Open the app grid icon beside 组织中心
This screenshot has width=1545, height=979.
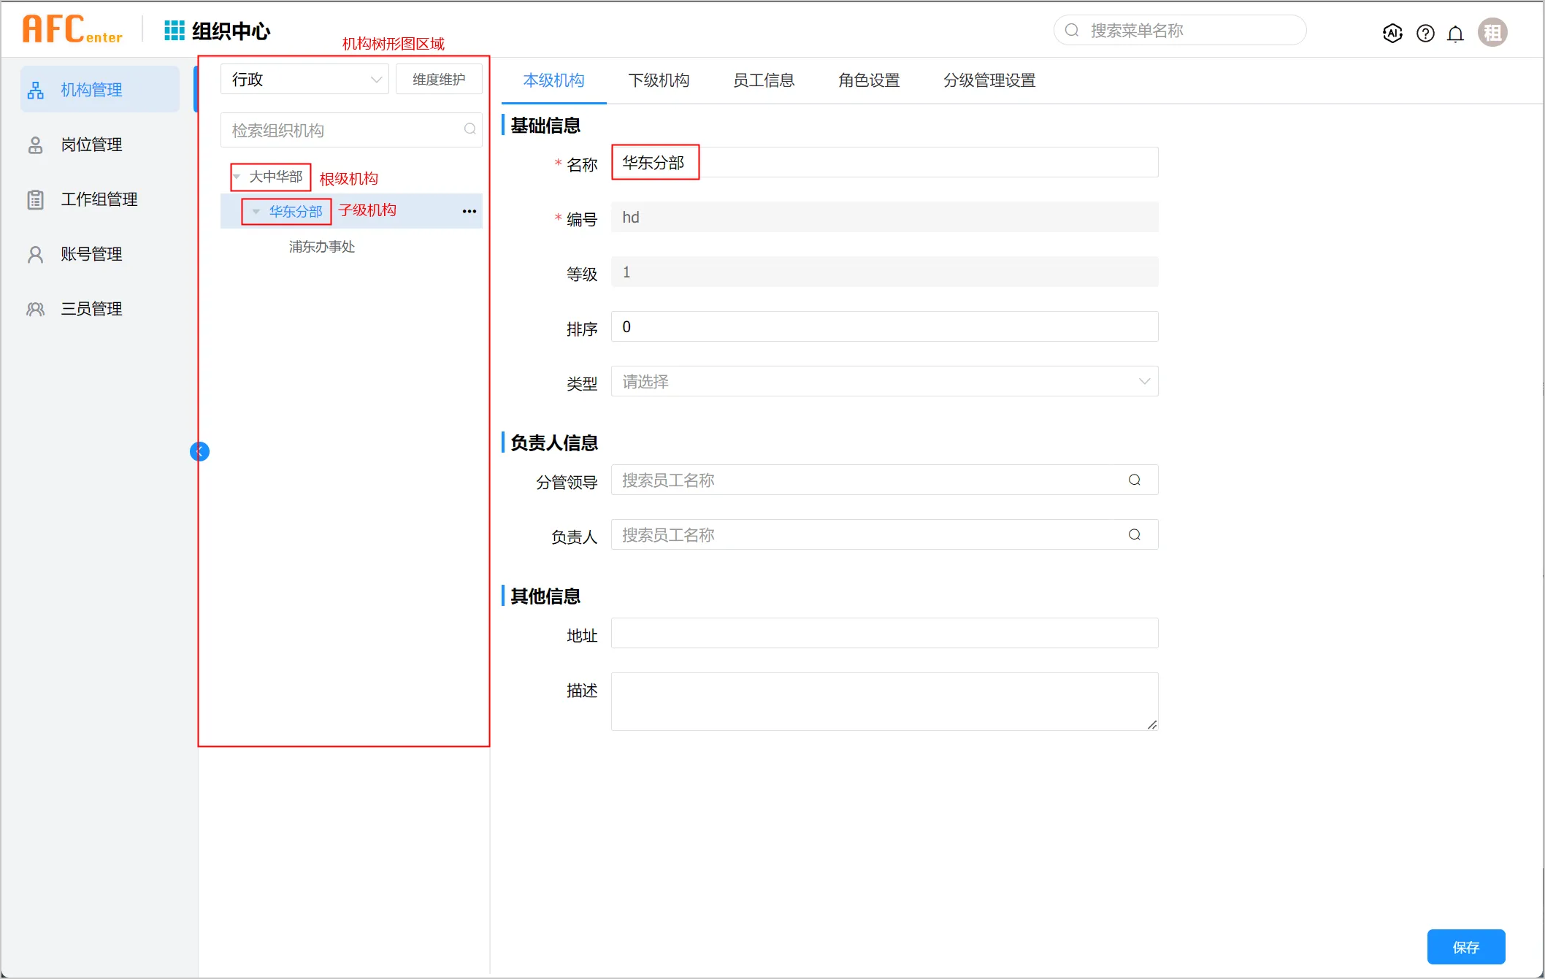click(x=174, y=31)
